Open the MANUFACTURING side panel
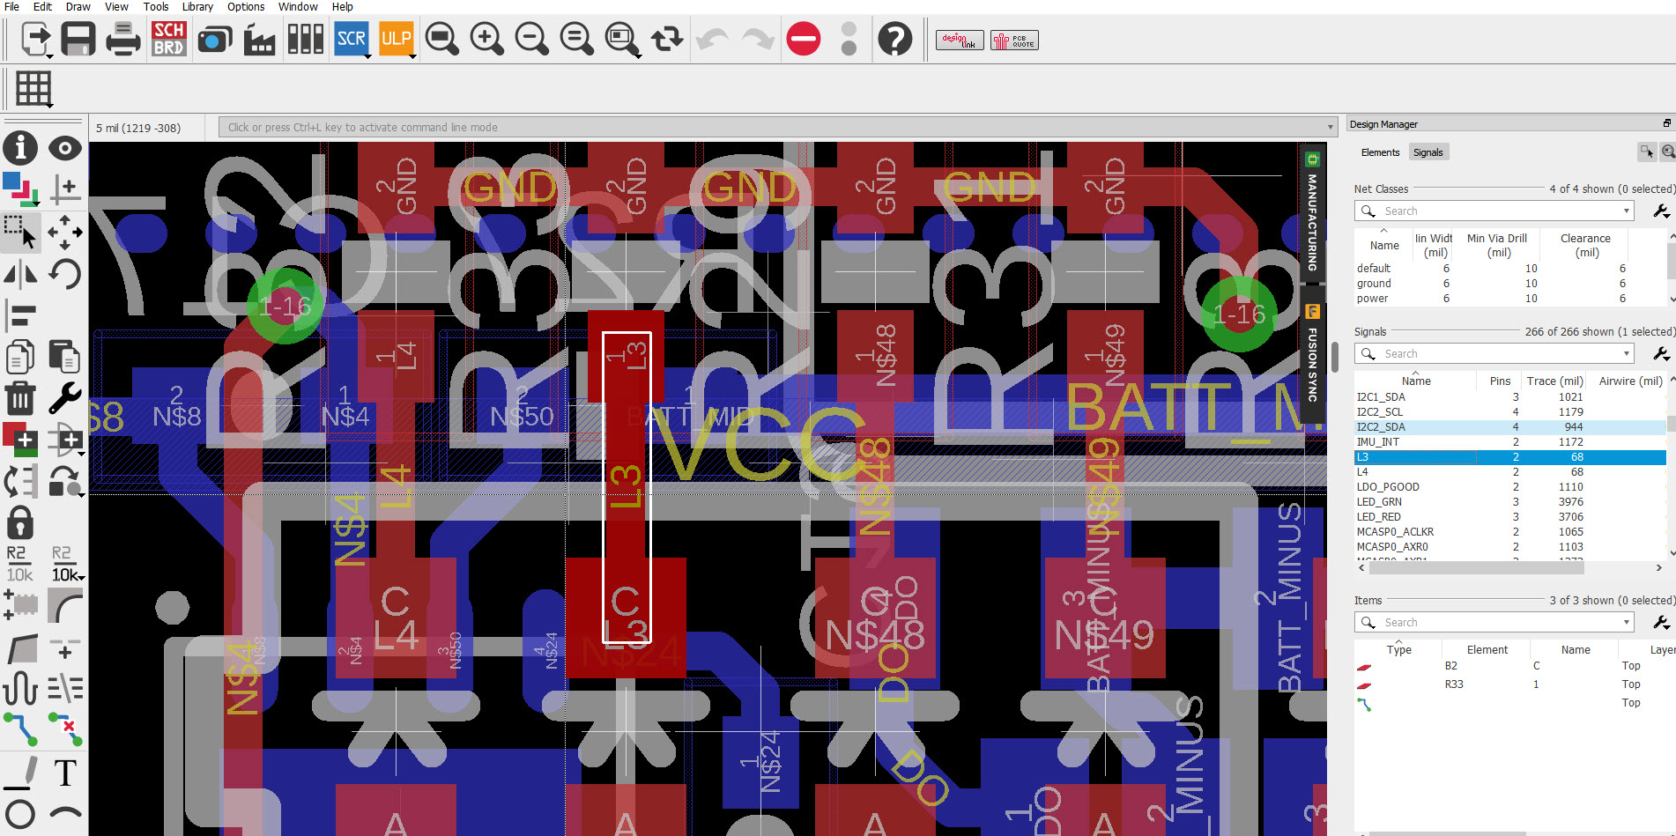 [x=1312, y=216]
